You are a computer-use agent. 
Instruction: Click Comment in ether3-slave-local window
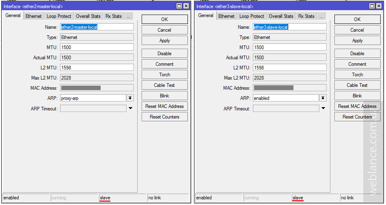click(357, 64)
